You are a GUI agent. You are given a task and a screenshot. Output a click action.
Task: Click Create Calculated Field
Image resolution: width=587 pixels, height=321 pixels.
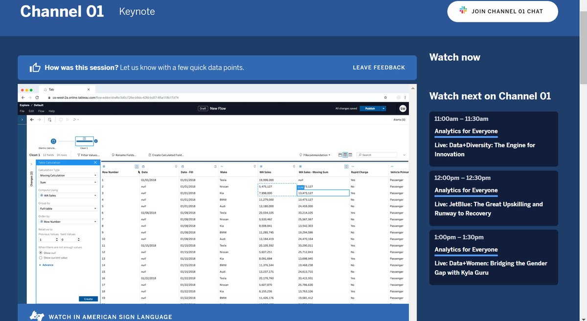pos(166,155)
